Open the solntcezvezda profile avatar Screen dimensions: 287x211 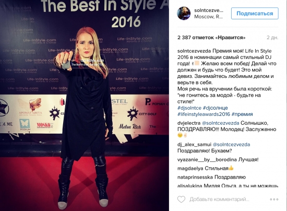click(184, 14)
